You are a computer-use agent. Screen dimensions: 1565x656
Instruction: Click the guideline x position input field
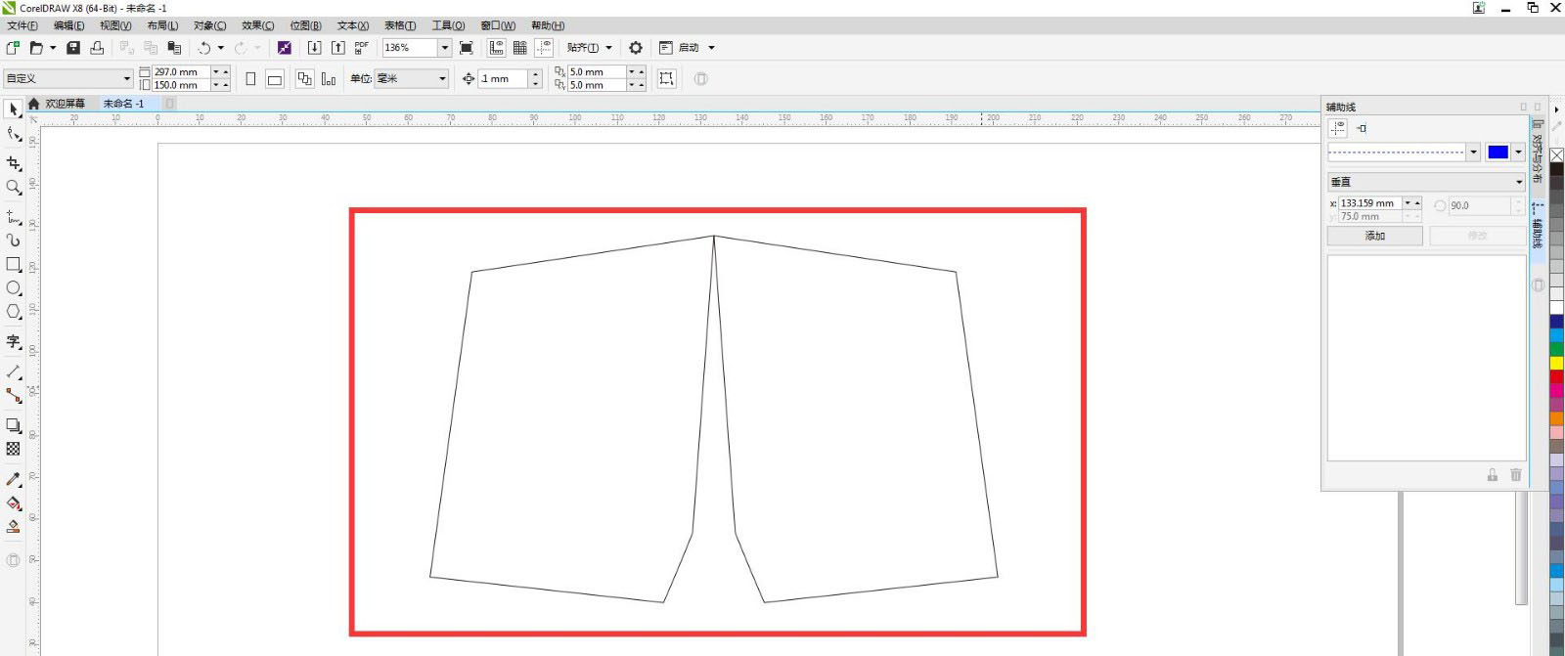tap(1369, 203)
